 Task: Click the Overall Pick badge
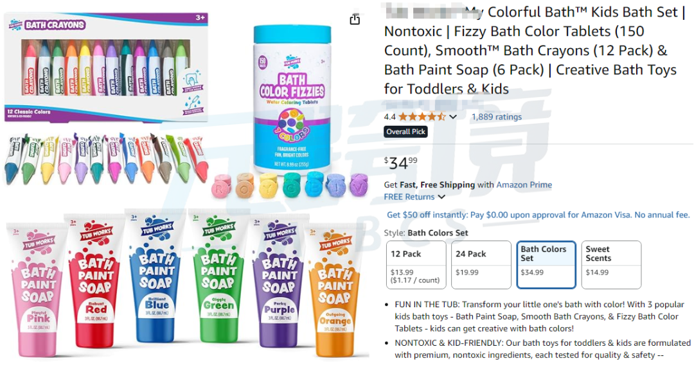click(x=405, y=132)
